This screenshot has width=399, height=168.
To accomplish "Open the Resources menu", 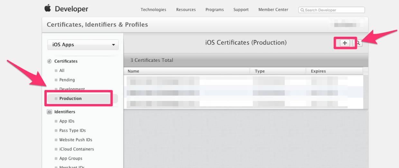I will (x=186, y=10).
